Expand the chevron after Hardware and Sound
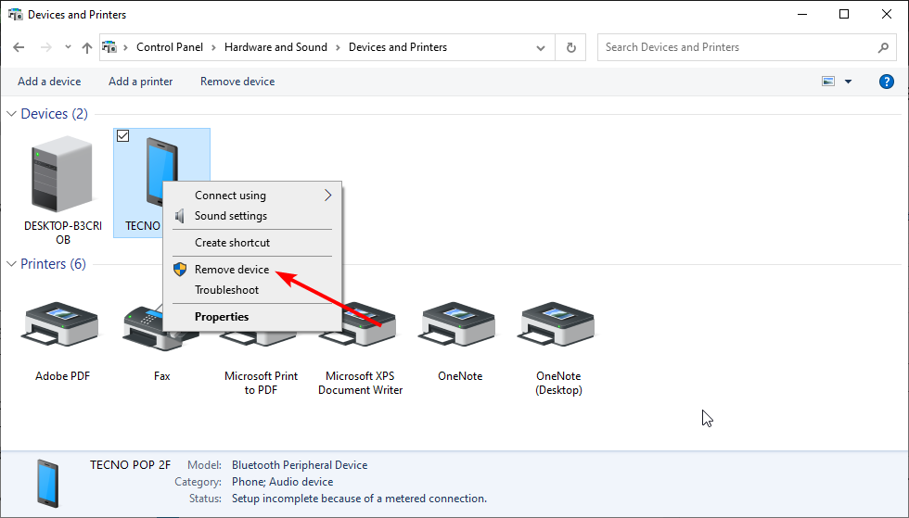909x518 pixels. coord(338,47)
